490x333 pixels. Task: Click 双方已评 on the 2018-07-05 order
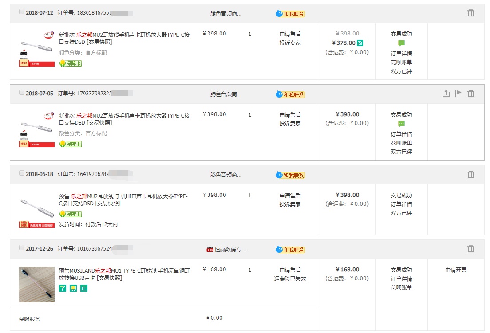401,152
